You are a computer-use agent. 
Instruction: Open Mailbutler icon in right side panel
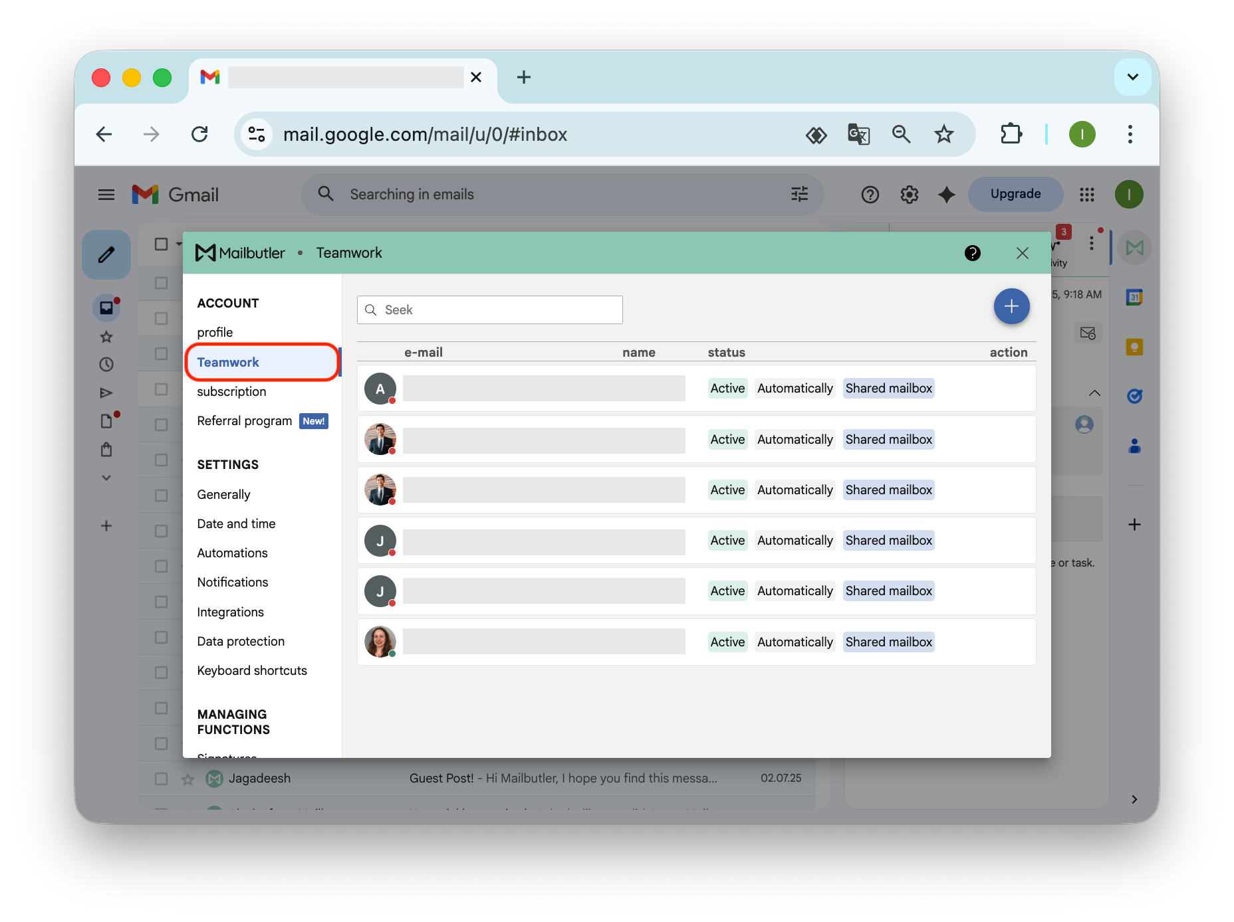1135,248
